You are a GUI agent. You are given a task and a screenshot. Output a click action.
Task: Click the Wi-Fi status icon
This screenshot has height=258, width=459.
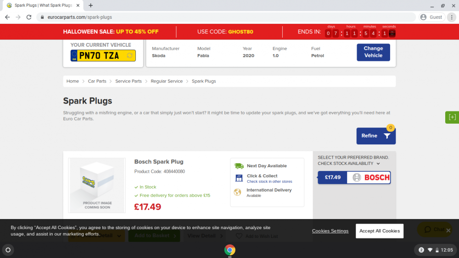pos(430,250)
